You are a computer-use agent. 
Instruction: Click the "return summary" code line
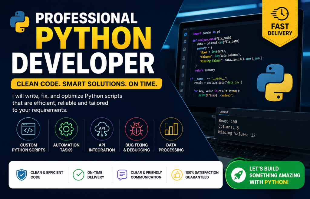(x=205, y=70)
